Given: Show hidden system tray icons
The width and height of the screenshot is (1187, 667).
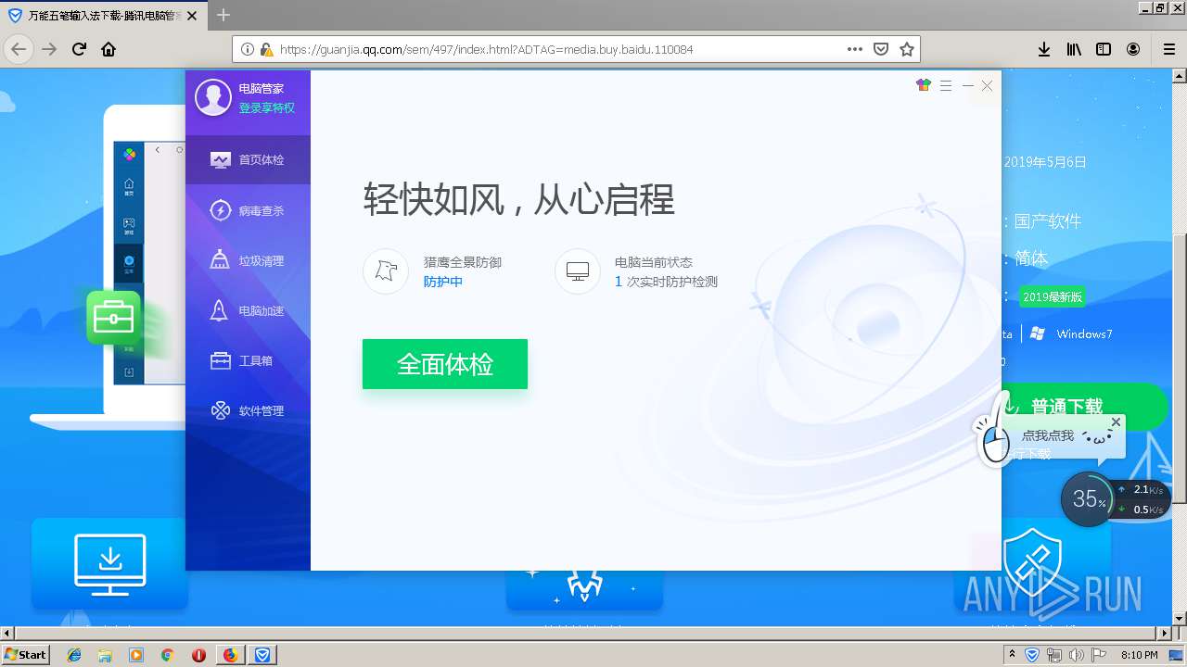Looking at the screenshot, I should pos(1012,654).
